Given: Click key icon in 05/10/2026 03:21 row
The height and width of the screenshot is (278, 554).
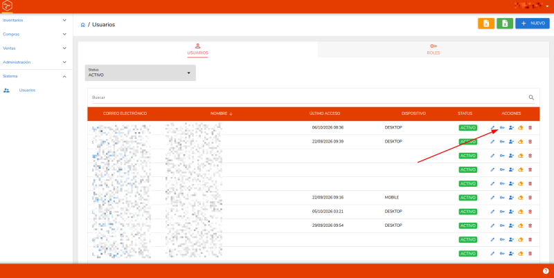Looking at the screenshot, I should (502, 212).
